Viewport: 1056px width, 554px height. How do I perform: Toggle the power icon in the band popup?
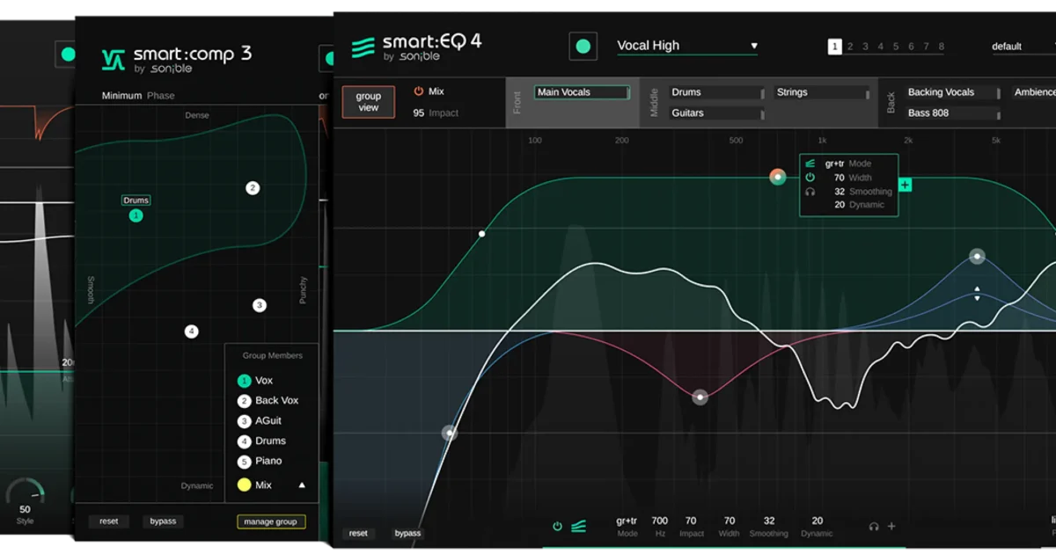click(810, 178)
